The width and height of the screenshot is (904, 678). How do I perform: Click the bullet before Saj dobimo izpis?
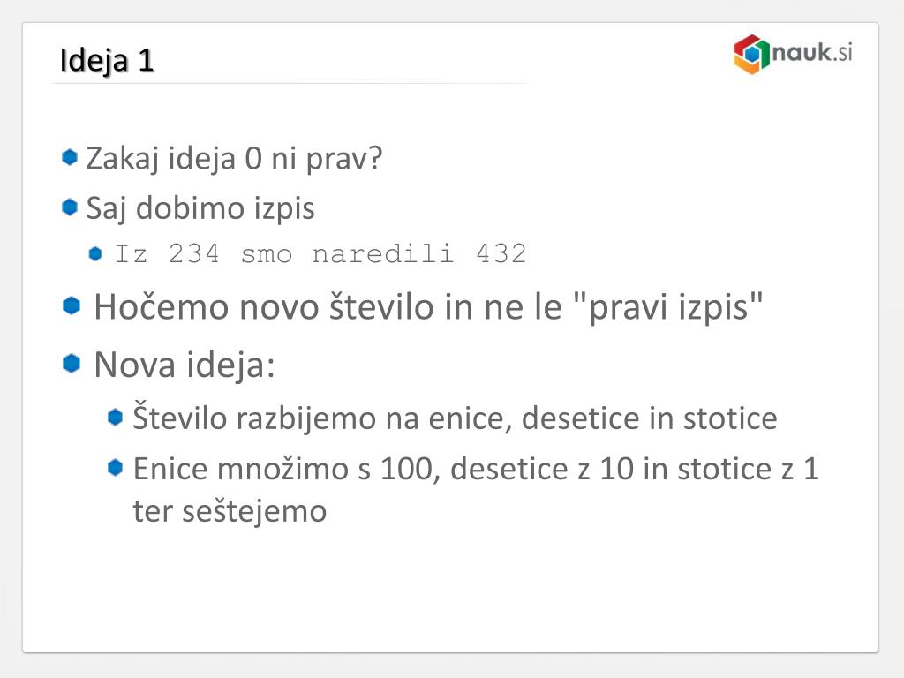pos(70,207)
